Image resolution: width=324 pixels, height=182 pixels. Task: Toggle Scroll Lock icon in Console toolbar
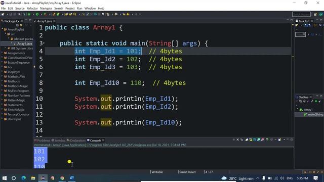pos(251,140)
